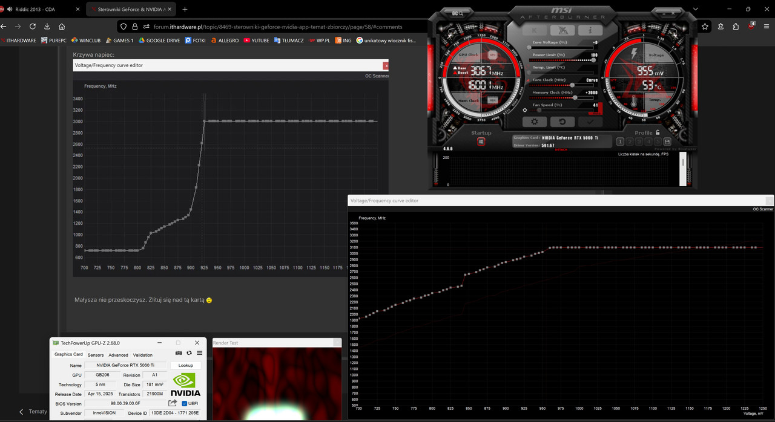Bookmark this page with star icon
The image size is (775, 422).
[x=705, y=26]
